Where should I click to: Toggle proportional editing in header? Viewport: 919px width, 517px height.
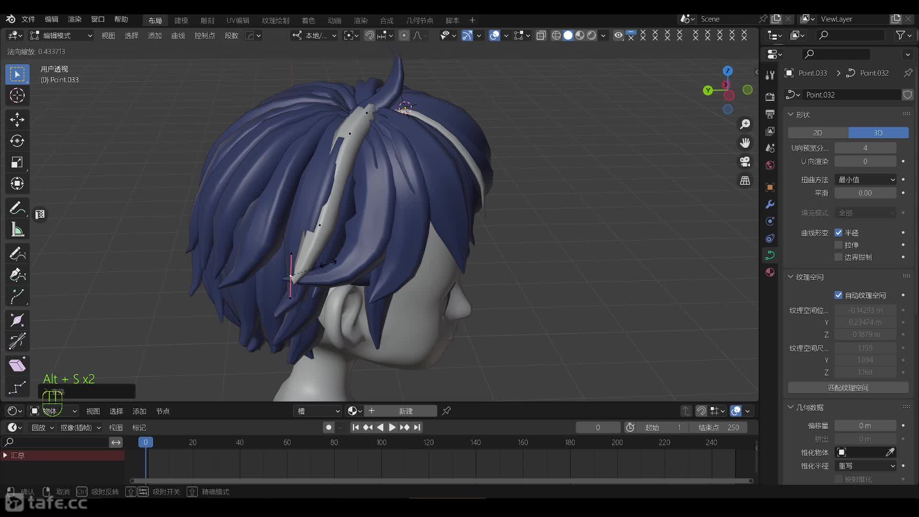click(404, 35)
